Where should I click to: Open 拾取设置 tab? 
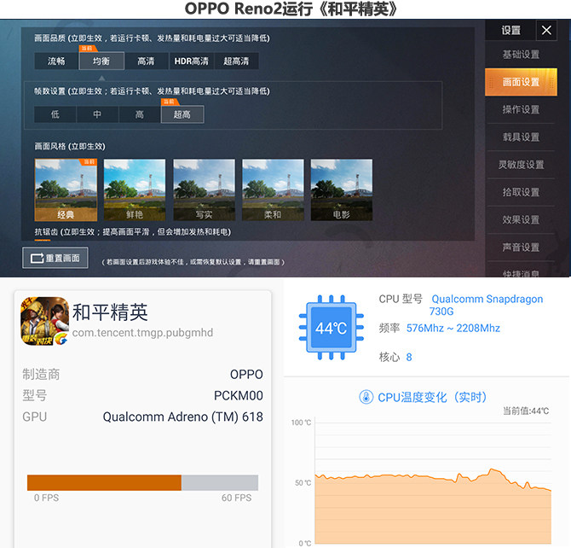coord(521,192)
